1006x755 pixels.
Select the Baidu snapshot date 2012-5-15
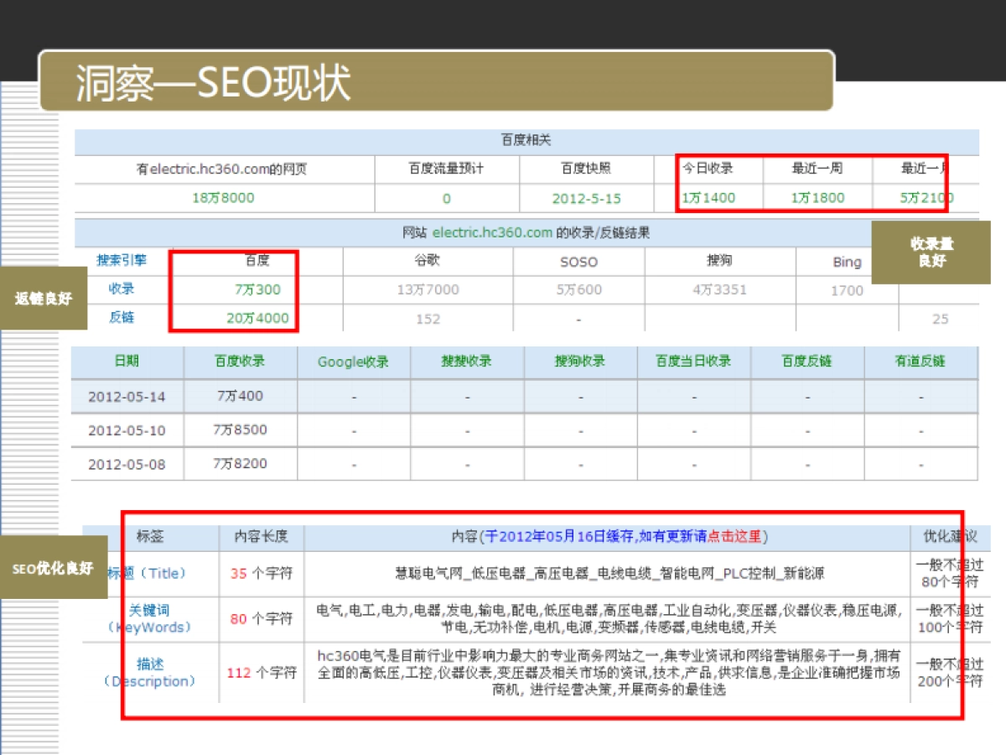pyautogui.click(x=587, y=199)
